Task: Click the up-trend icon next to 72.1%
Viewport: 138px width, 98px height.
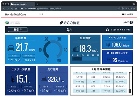Action: click(65, 91)
